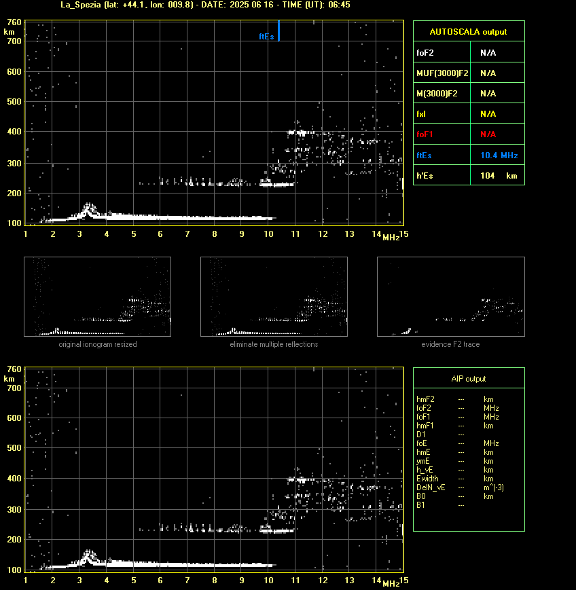This screenshot has width=576, height=590.
Task: Select the foF2 row in AIP output
Action: [458, 408]
